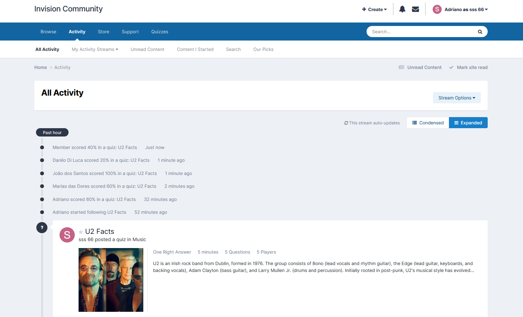Expand the Adriano as sss 66 user menu
Screen dimensions: 523x317
(x=466, y=9)
